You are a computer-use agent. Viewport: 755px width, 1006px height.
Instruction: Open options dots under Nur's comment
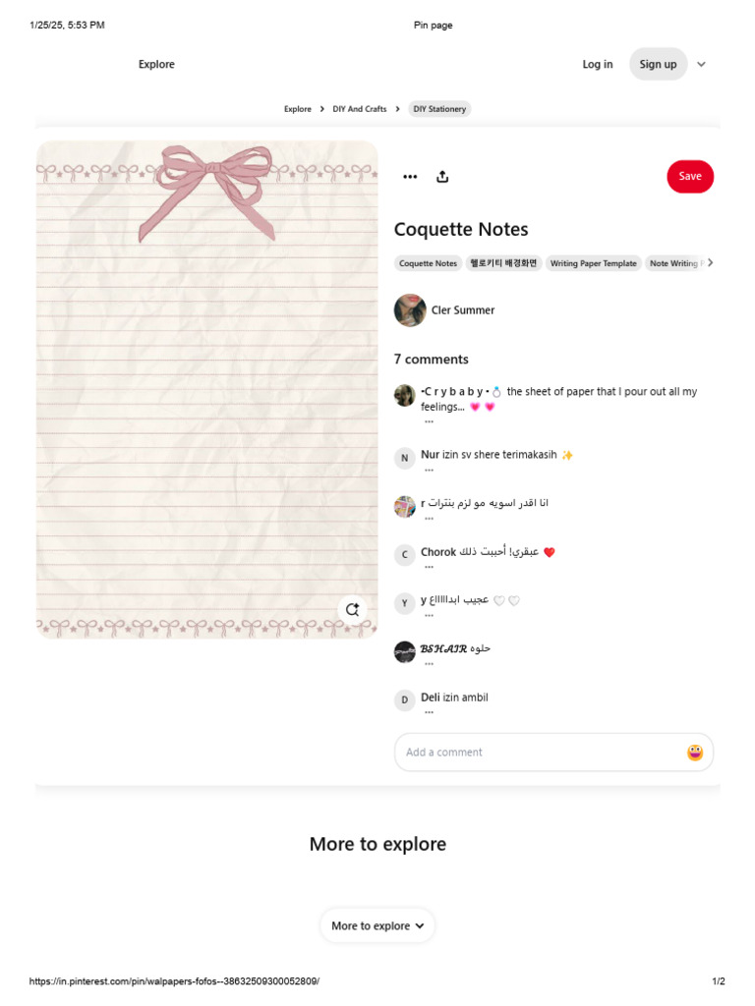[x=429, y=471]
